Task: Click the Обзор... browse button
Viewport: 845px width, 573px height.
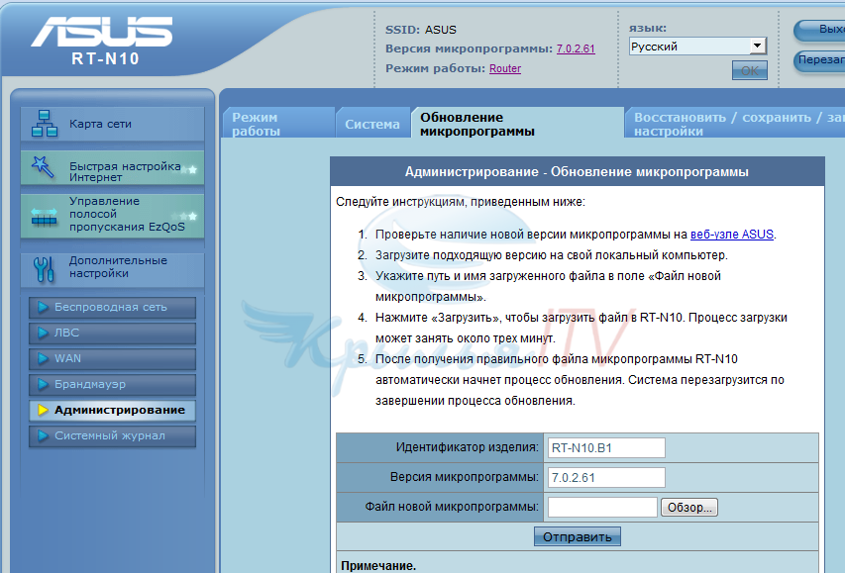Action: 689,508
